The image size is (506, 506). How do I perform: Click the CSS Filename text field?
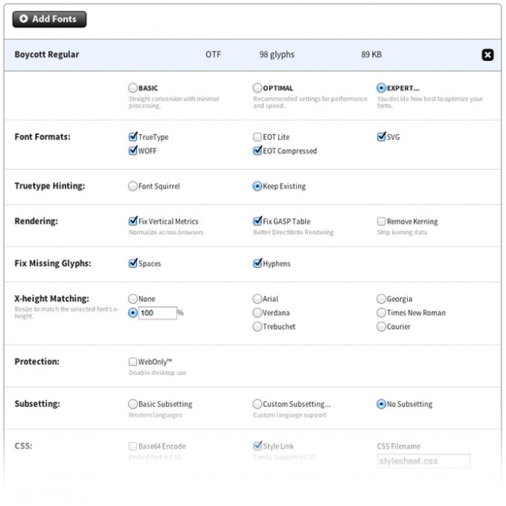(x=423, y=461)
